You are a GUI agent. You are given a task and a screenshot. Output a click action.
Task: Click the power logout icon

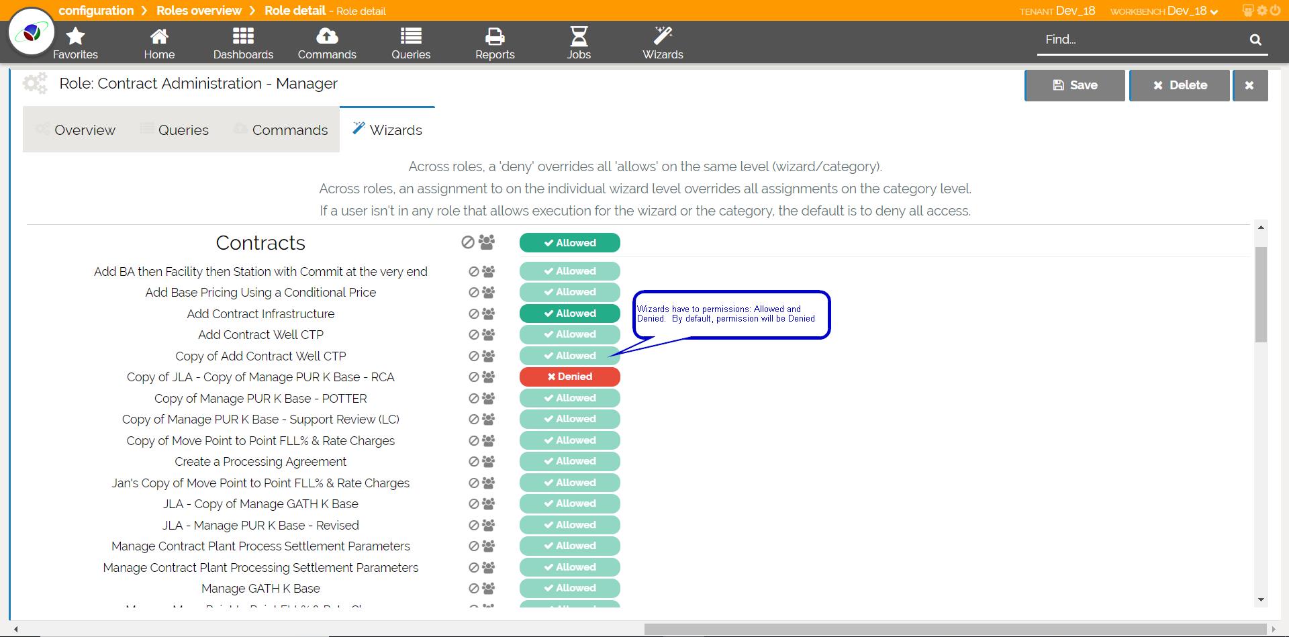[x=1274, y=11]
